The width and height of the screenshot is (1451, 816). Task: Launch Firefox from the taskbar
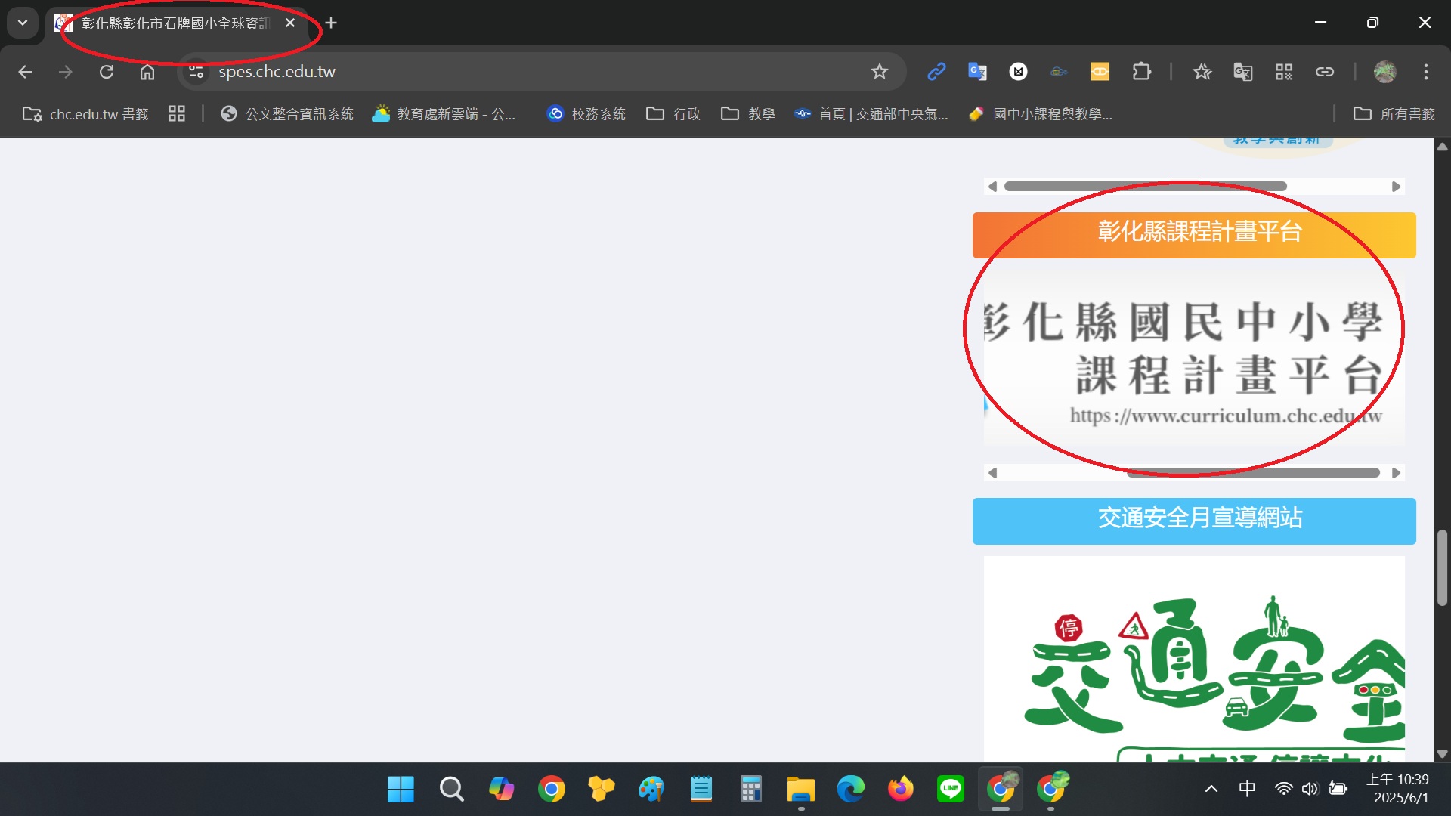click(x=900, y=790)
